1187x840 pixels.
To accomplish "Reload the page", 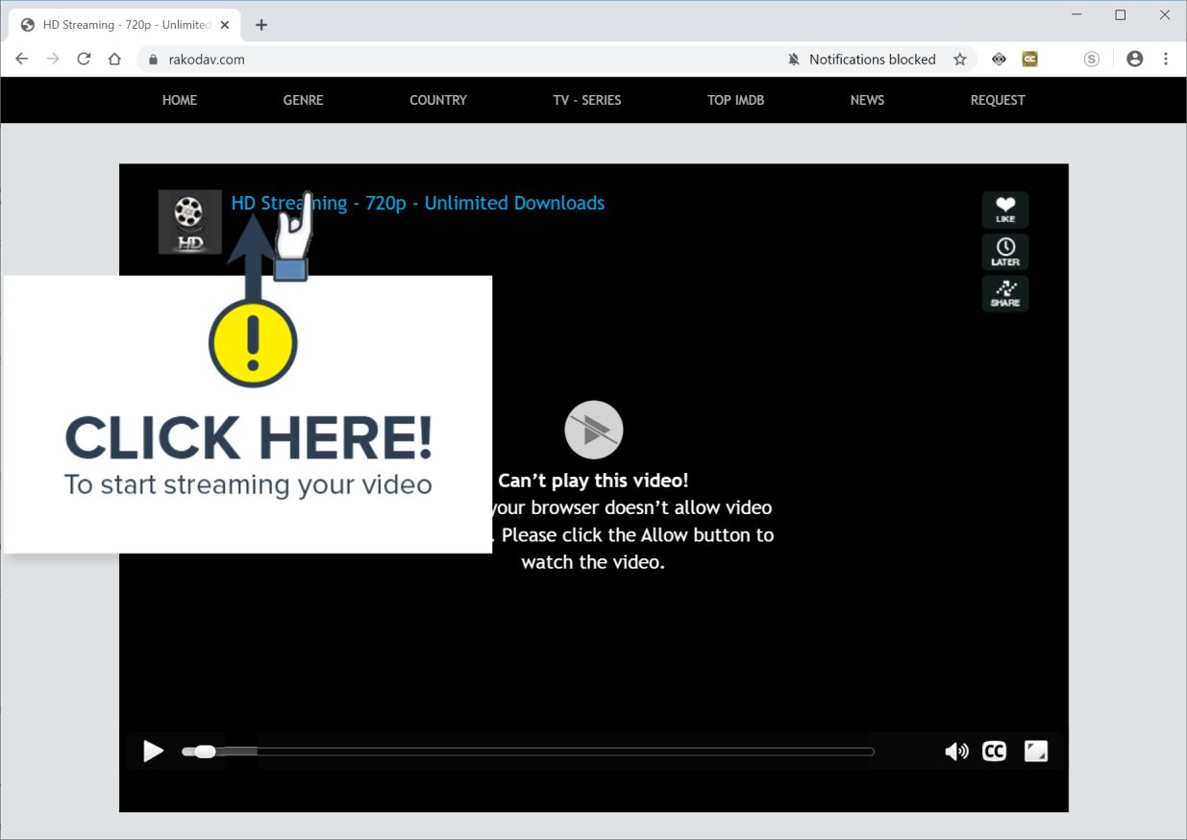I will click(84, 60).
